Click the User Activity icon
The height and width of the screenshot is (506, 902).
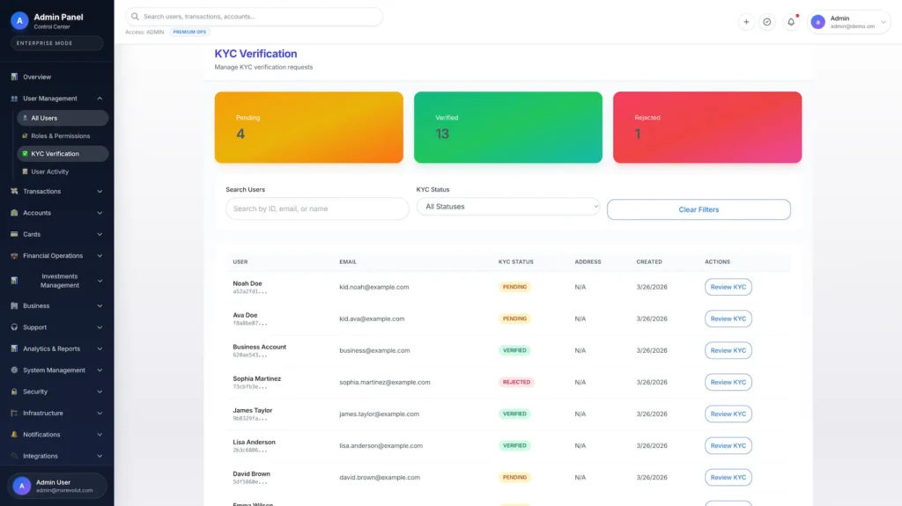tap(25, 172)
